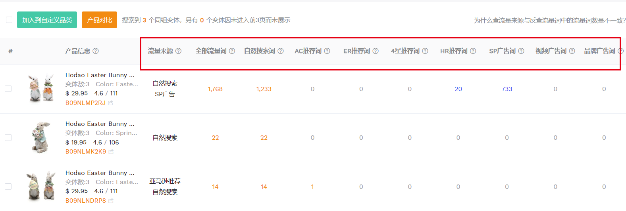Click product thumbnail for B09NLMP2RJ
The height and width of the screenshot is (211, 626).
coord(41,88)
